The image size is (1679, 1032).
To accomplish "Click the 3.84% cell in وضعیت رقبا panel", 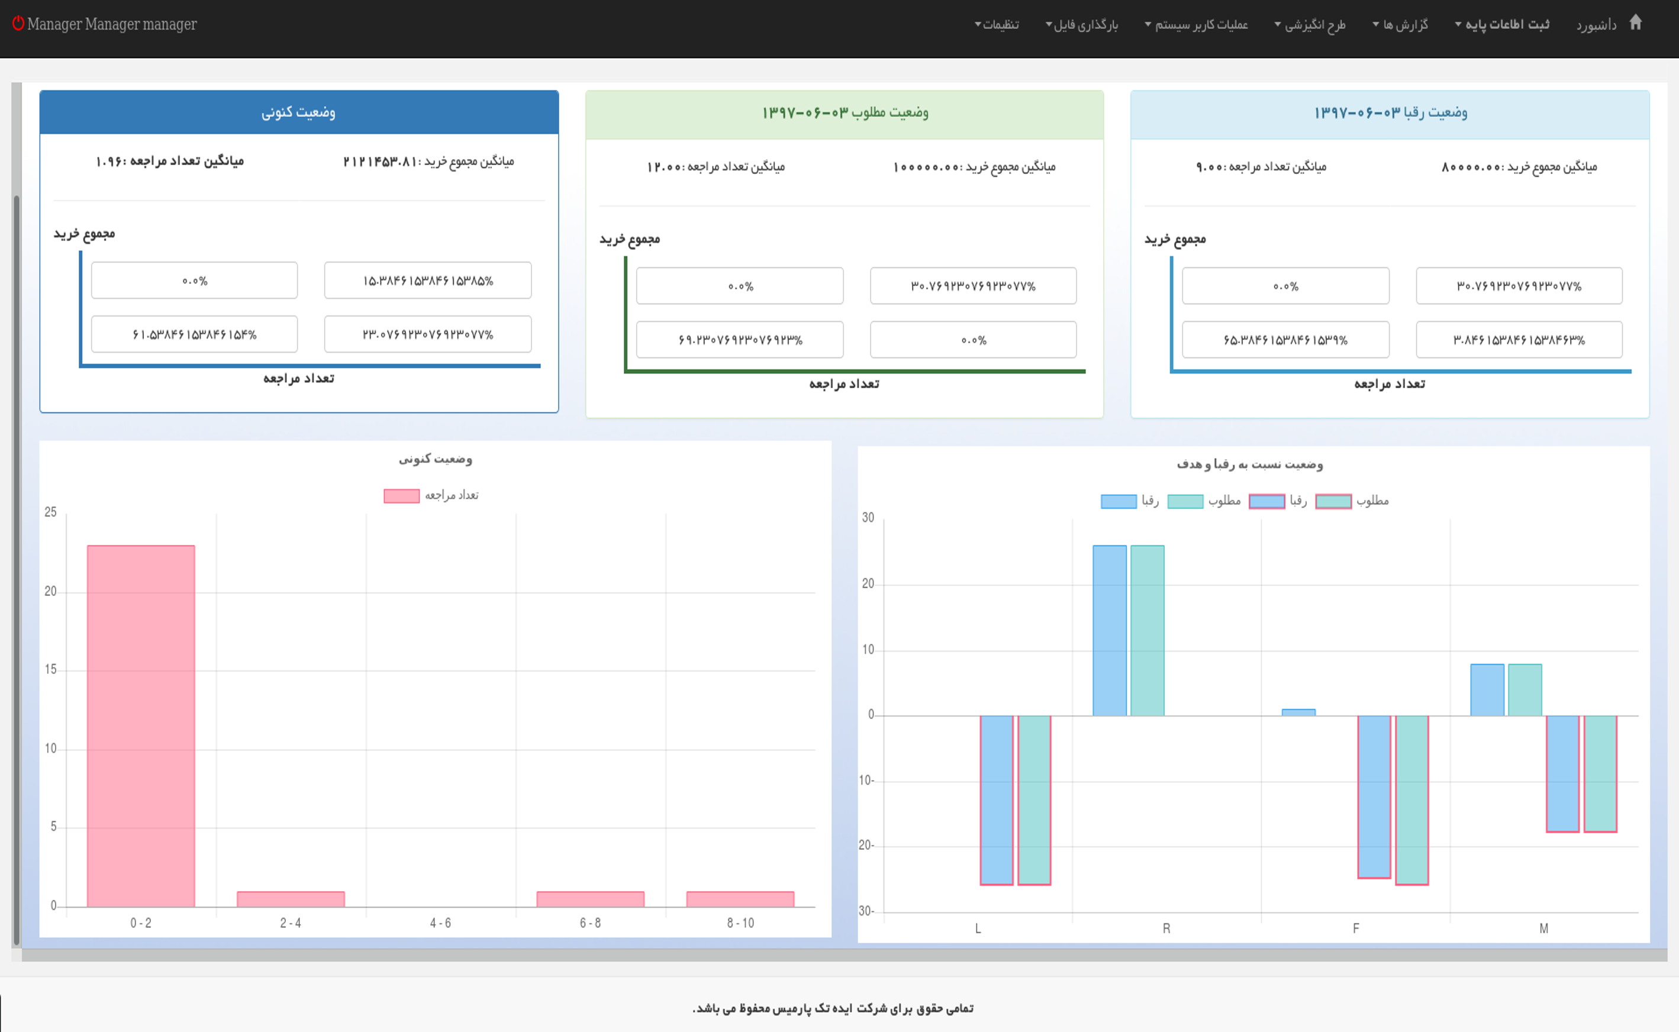I will [x=1519, y=340].
